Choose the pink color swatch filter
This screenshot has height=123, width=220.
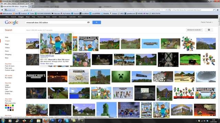[13, 108]
